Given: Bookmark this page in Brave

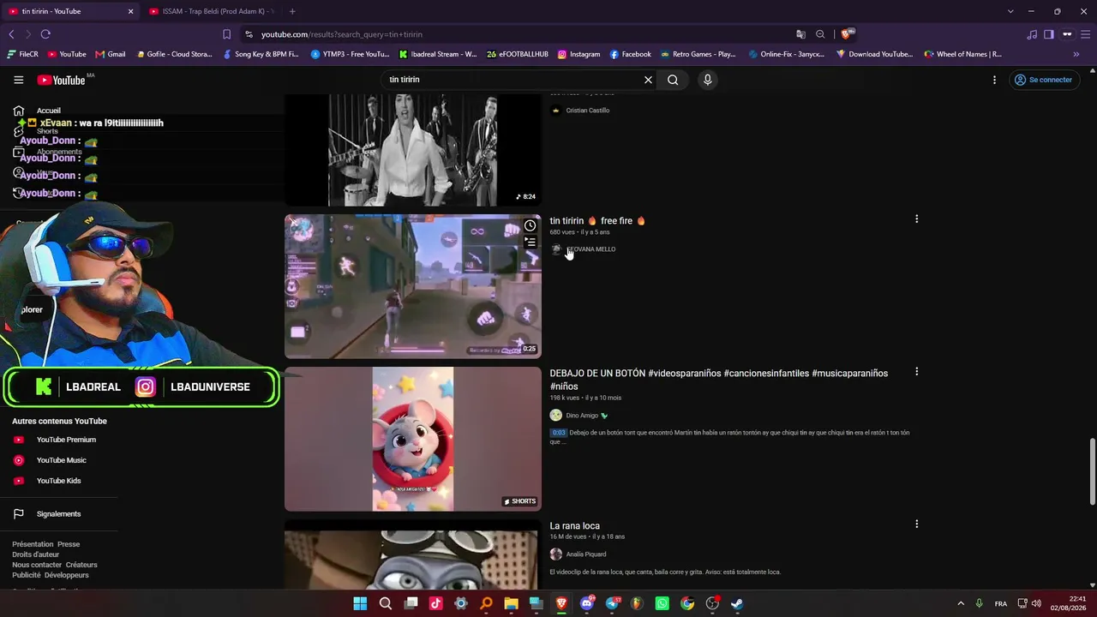Looking at the screenshot, I should point(226,34).
